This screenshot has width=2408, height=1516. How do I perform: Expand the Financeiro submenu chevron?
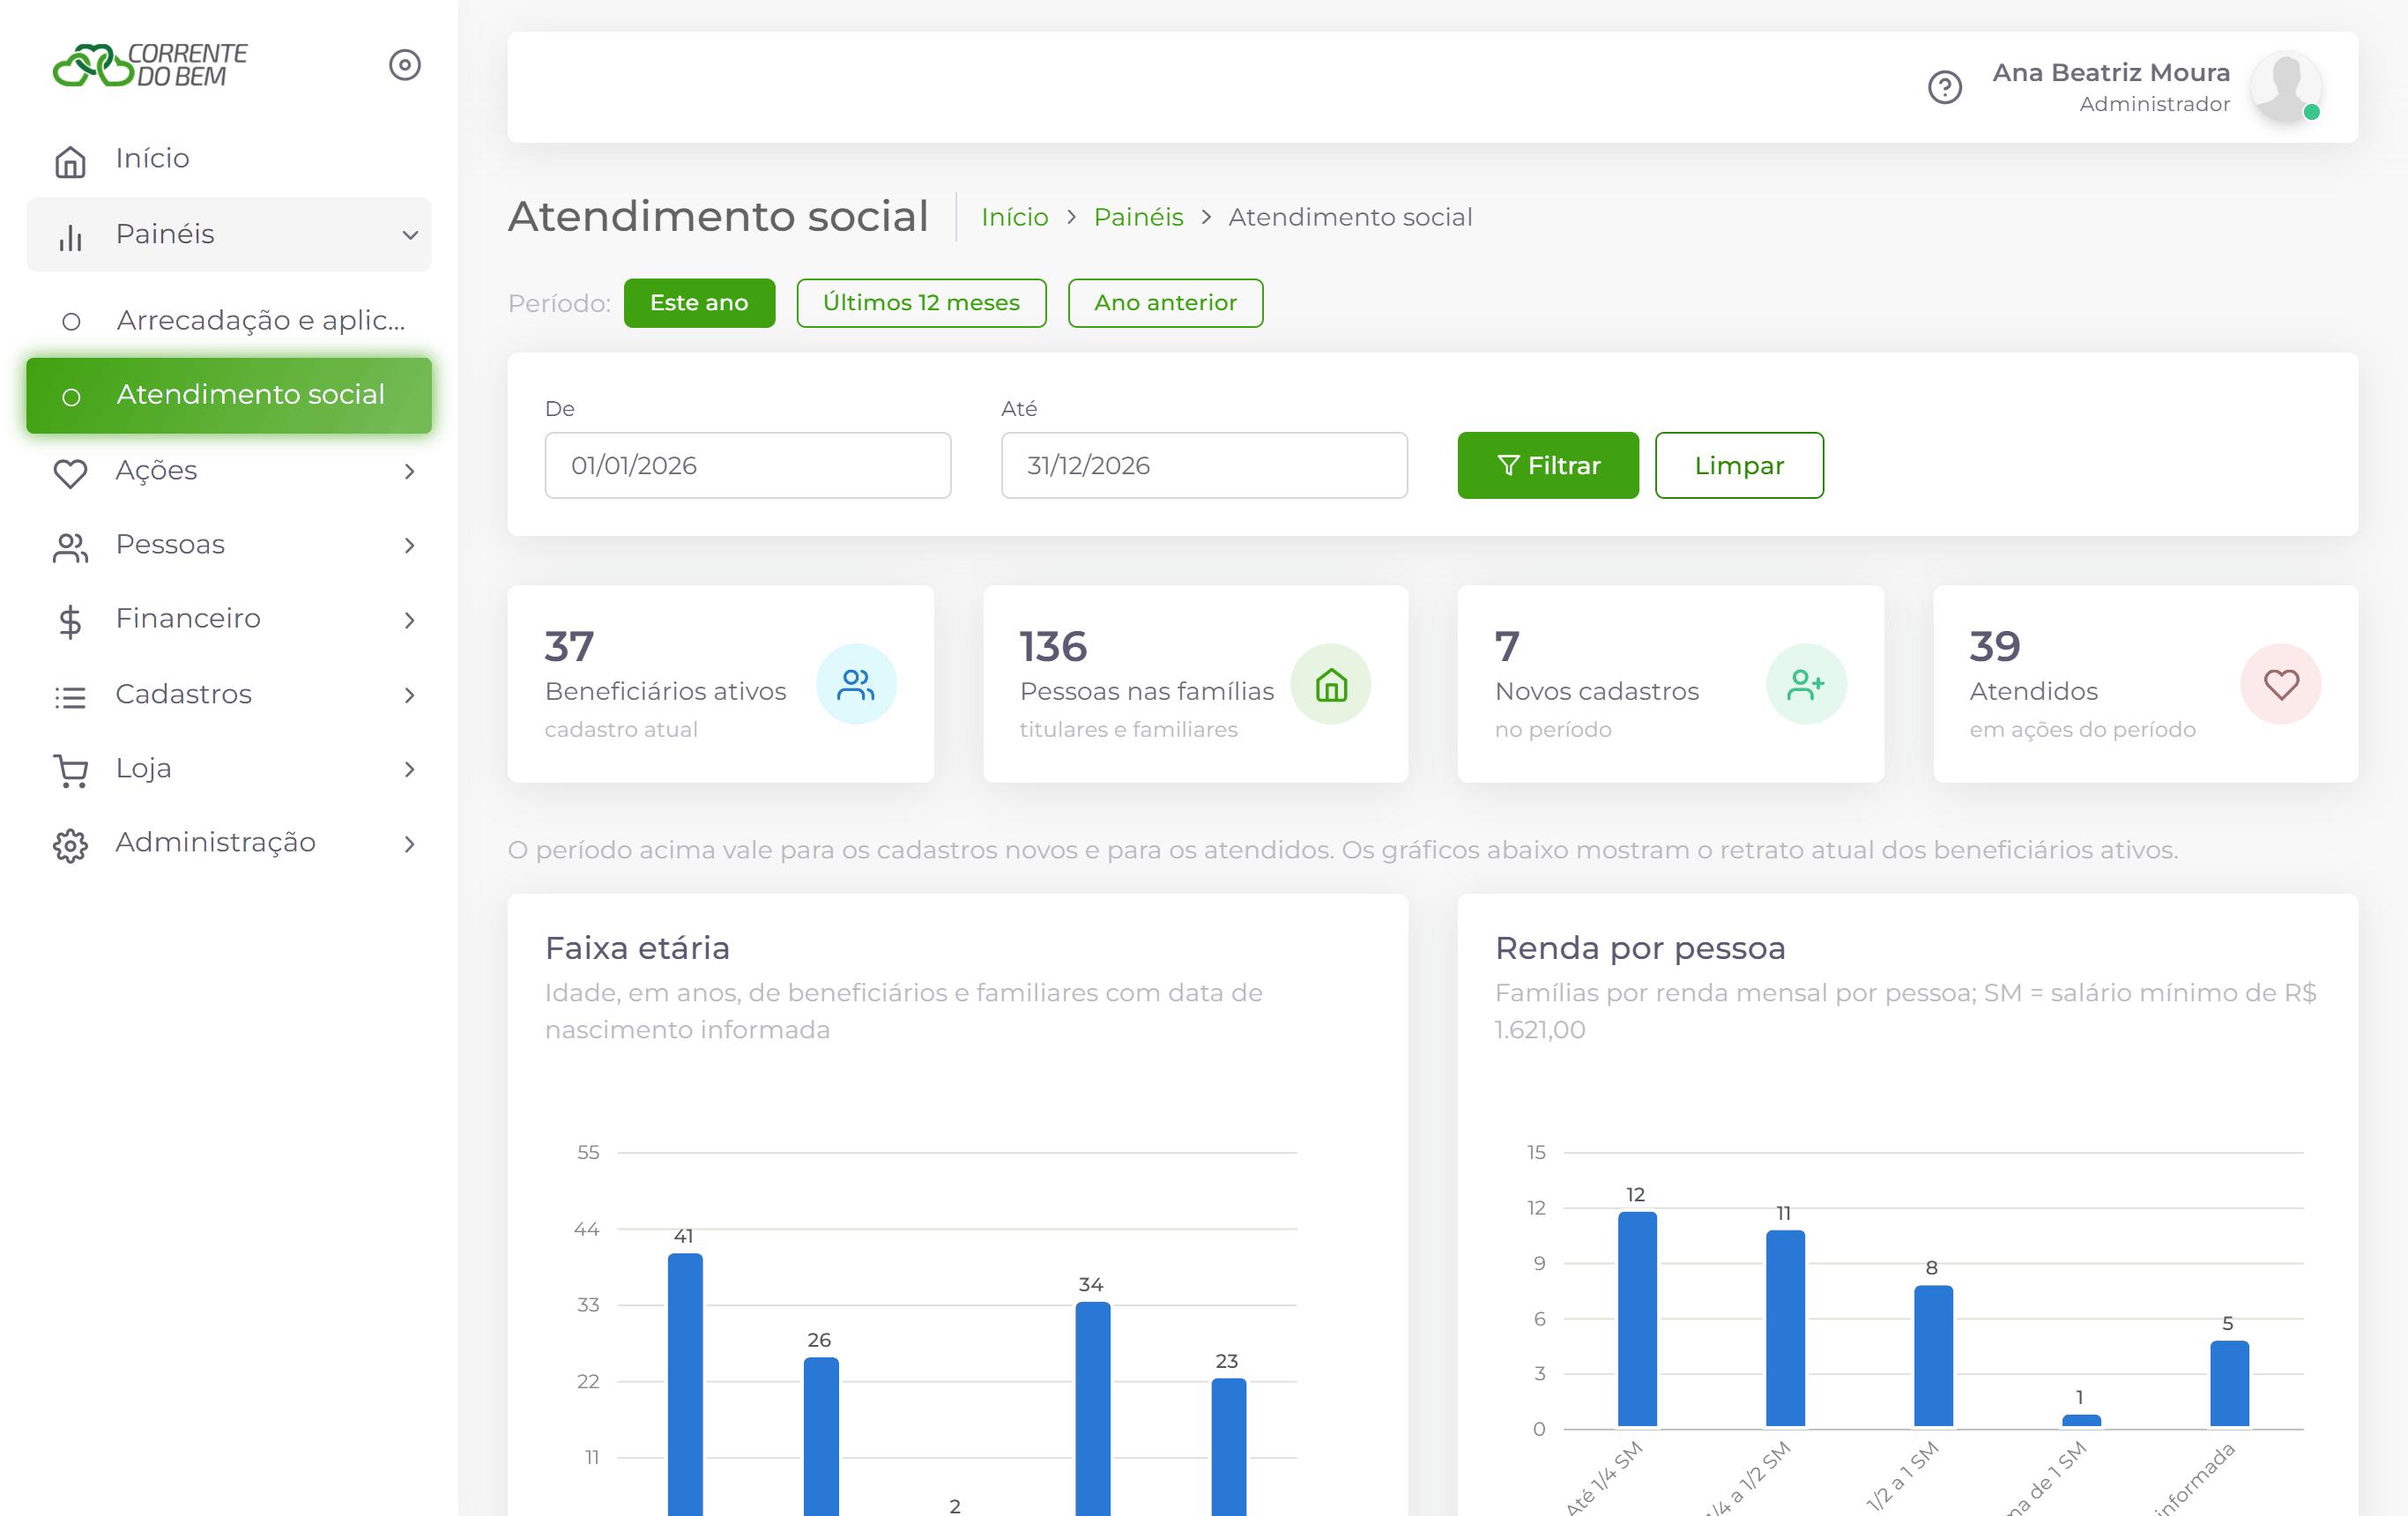point(409,620)
